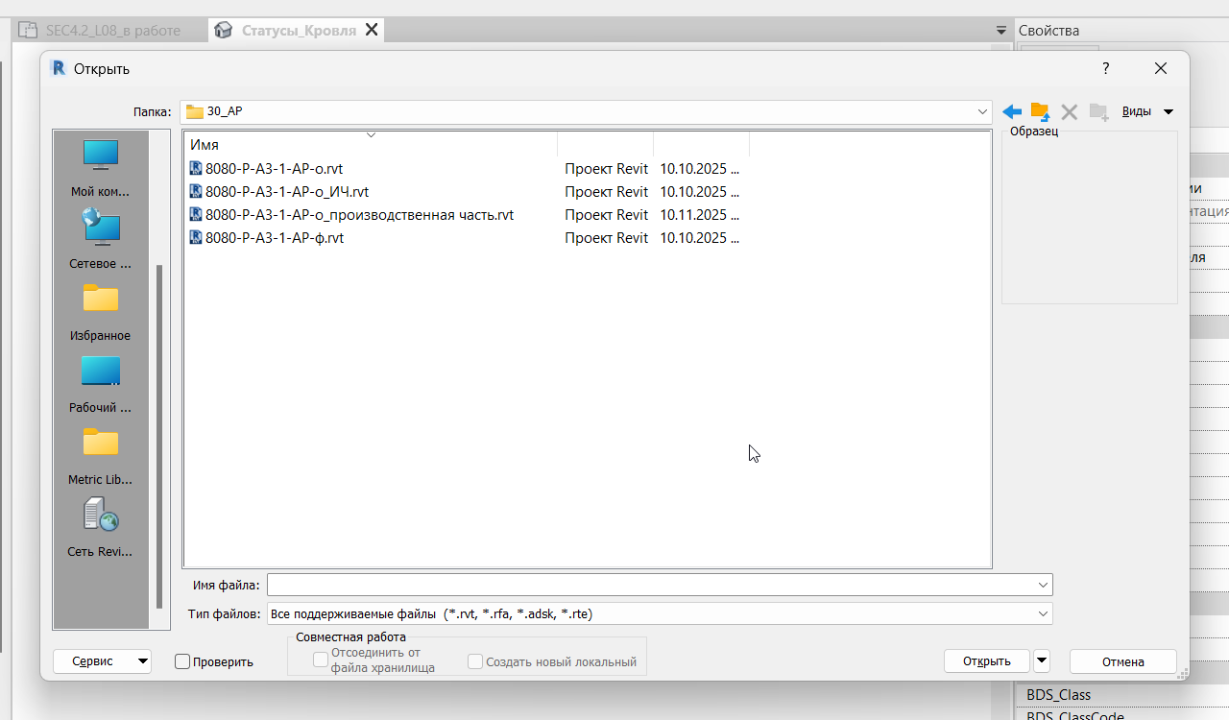This screenshot has width=1229, height=720.
Task: Click Revit icon of 8080-Р-А3-1-АР-ф.rvt
Action: (196, 238)
